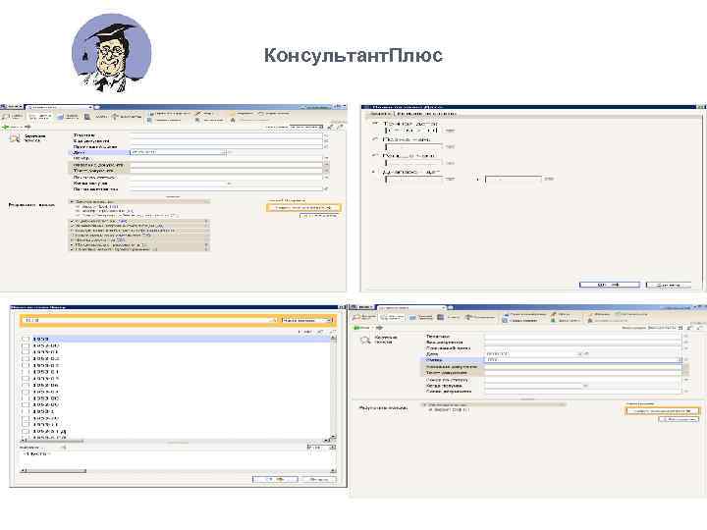Click horizontal scrollbar under the number list
Screen dimensions: 707x530
pos(175,441)
